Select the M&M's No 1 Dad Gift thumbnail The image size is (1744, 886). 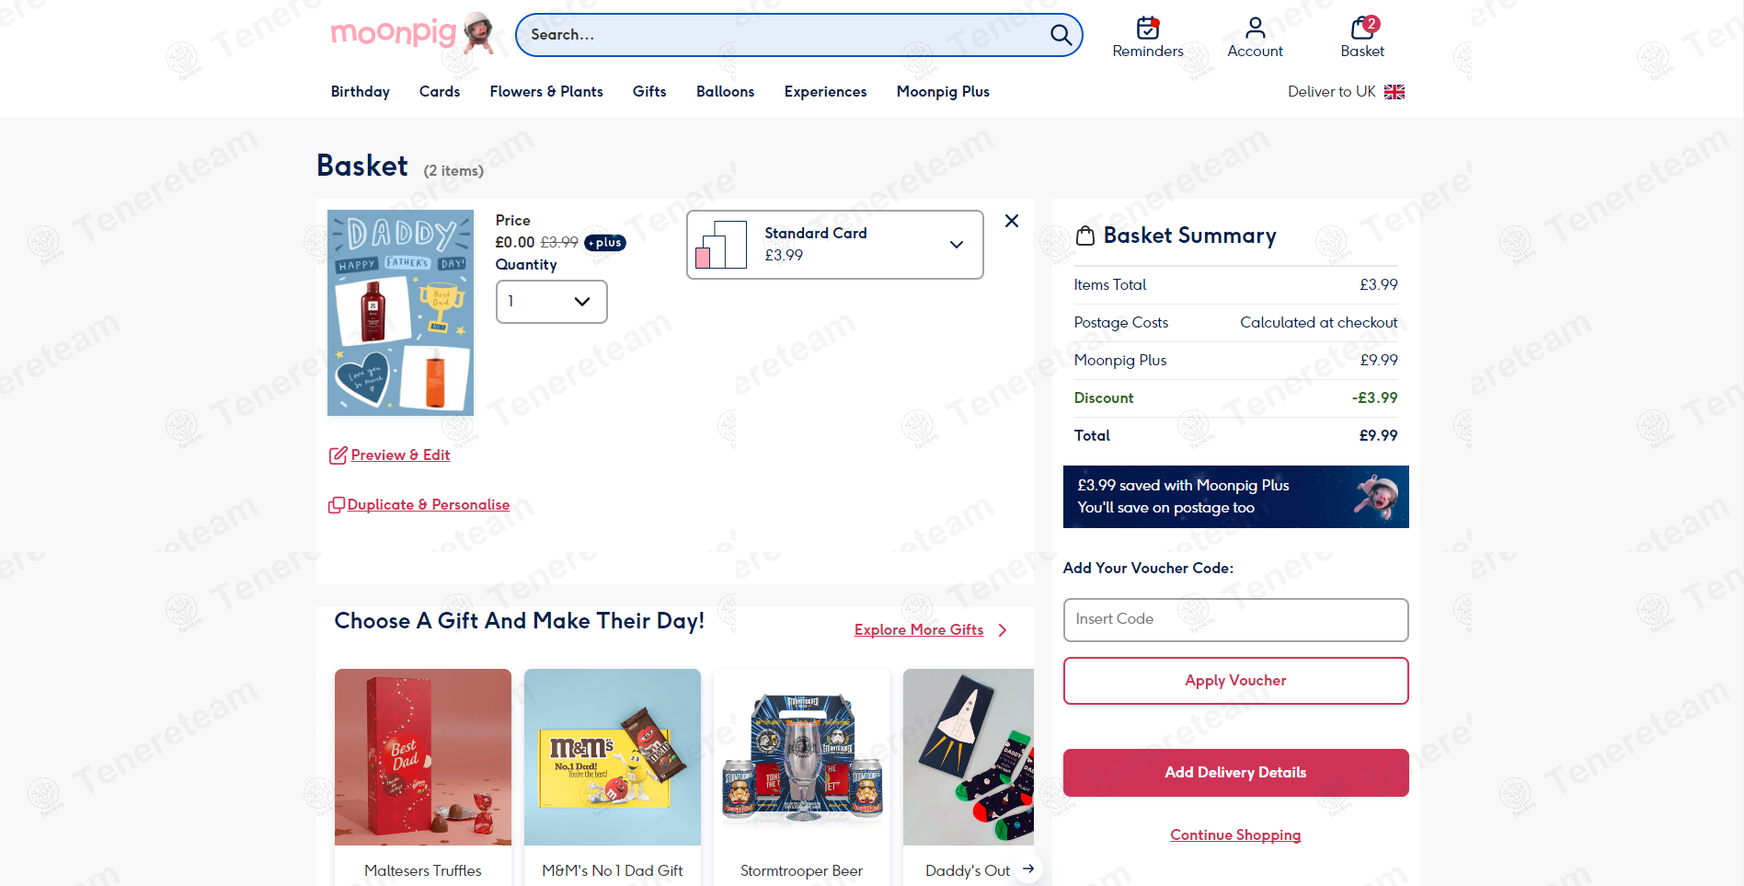point(613,757)
